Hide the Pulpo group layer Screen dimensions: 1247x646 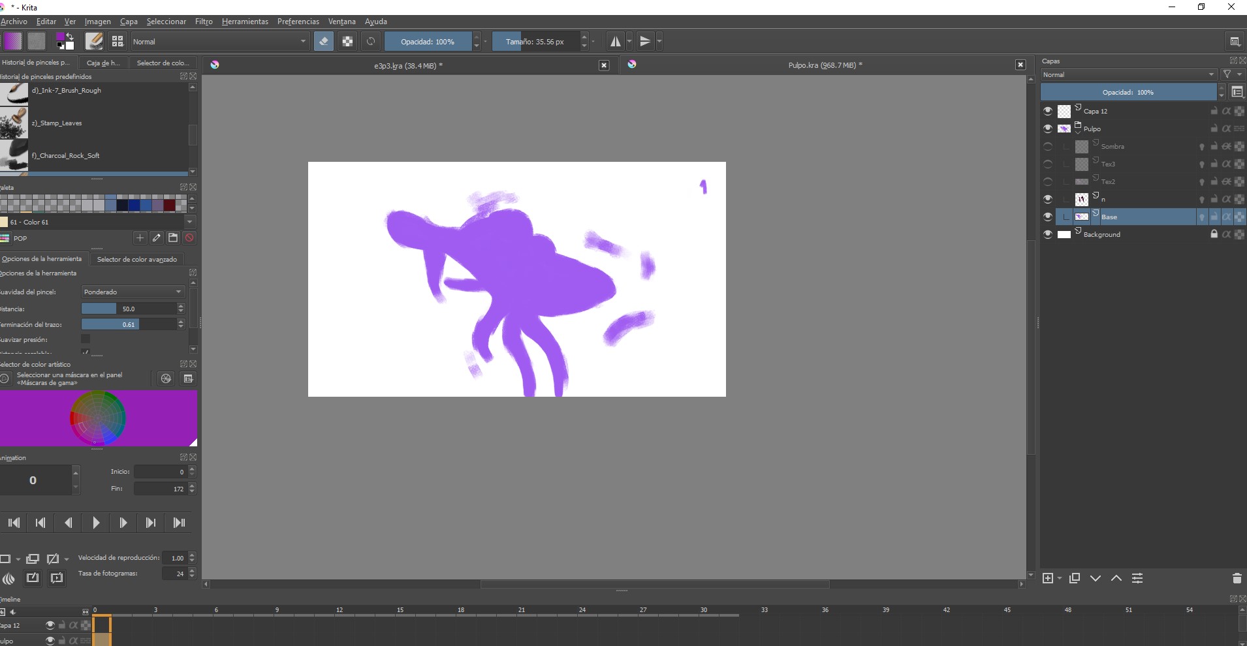click(x=1048, y=129)
